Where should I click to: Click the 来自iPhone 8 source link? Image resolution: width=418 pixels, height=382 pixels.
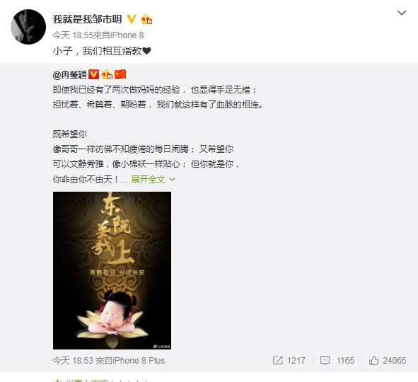click(x=118, y=35)
